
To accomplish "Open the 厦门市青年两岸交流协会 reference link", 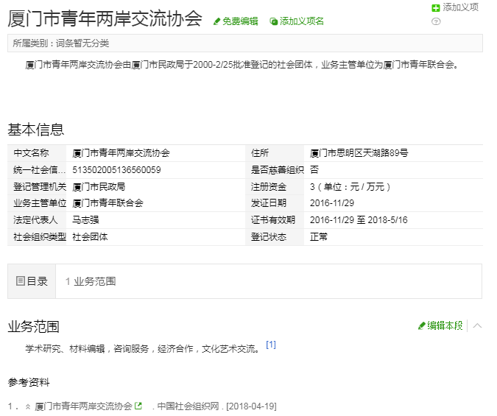I will tap(83, 406).
